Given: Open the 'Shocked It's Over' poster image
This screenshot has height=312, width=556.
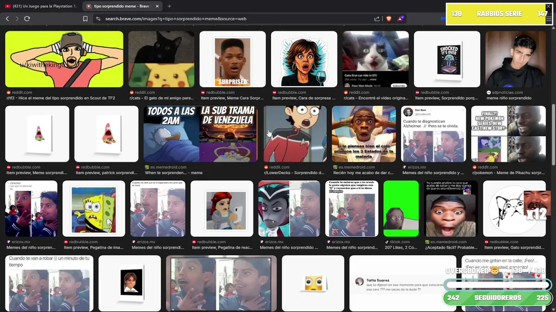Looking at the screenshot, I should [x=447, y=59].
